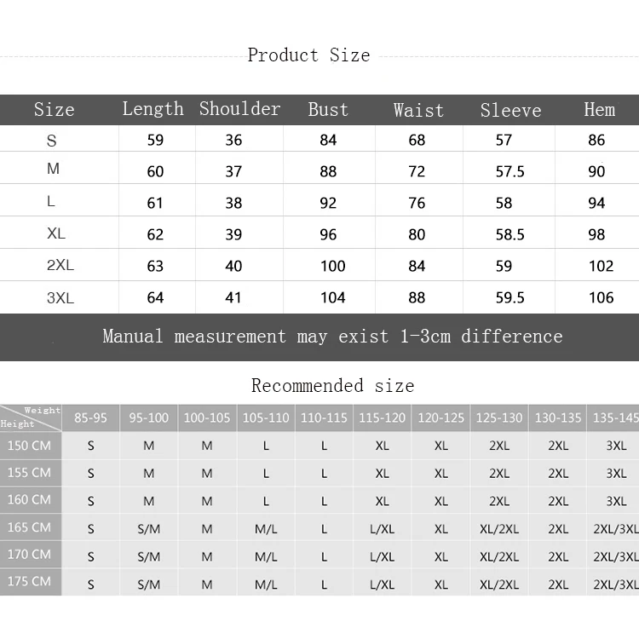This screenshot has height=639, width=639.
Task: Click the waist value 76 for size L
Action: tap(417, 203)
